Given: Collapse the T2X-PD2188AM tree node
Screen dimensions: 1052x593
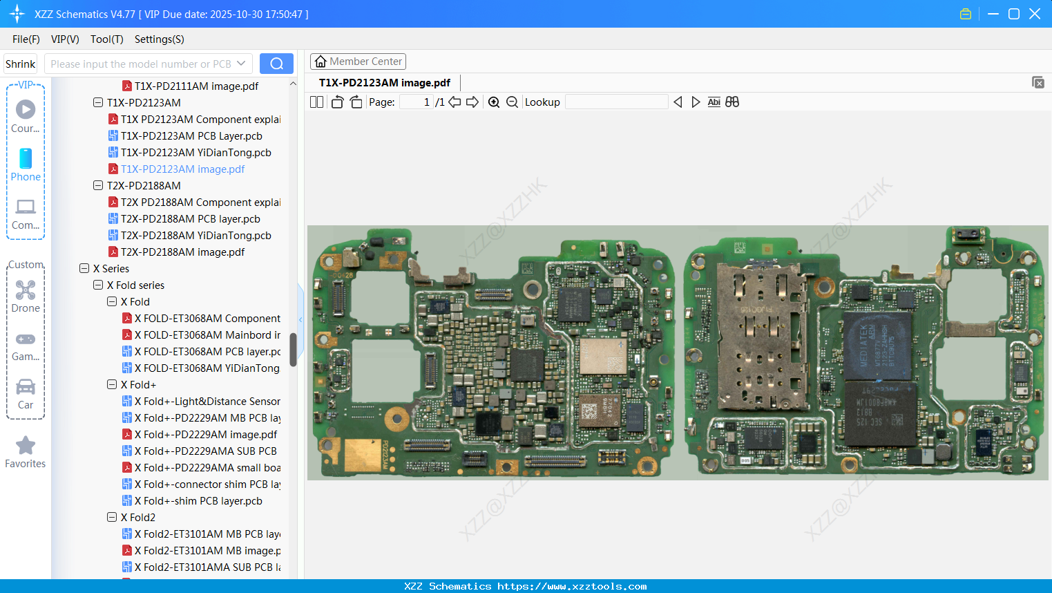Looking at the screenshot, I should click(98, 185).
